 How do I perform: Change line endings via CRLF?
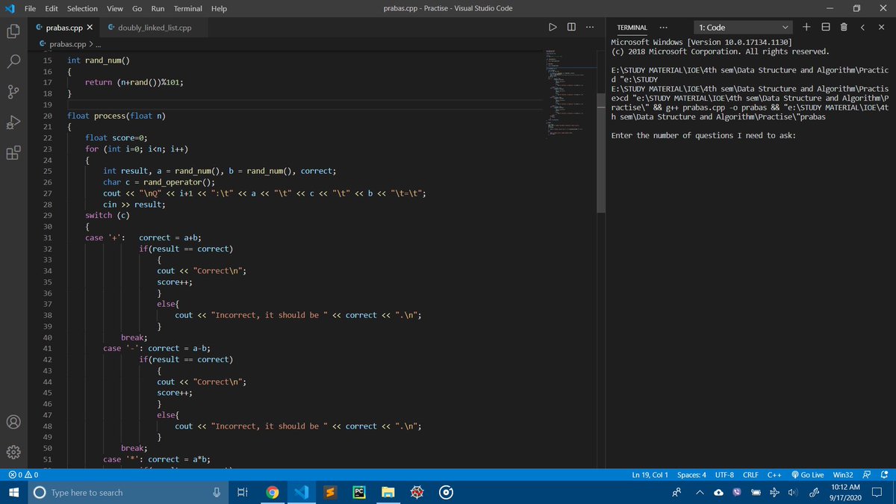pyautogui.click(x=750, y=475)
